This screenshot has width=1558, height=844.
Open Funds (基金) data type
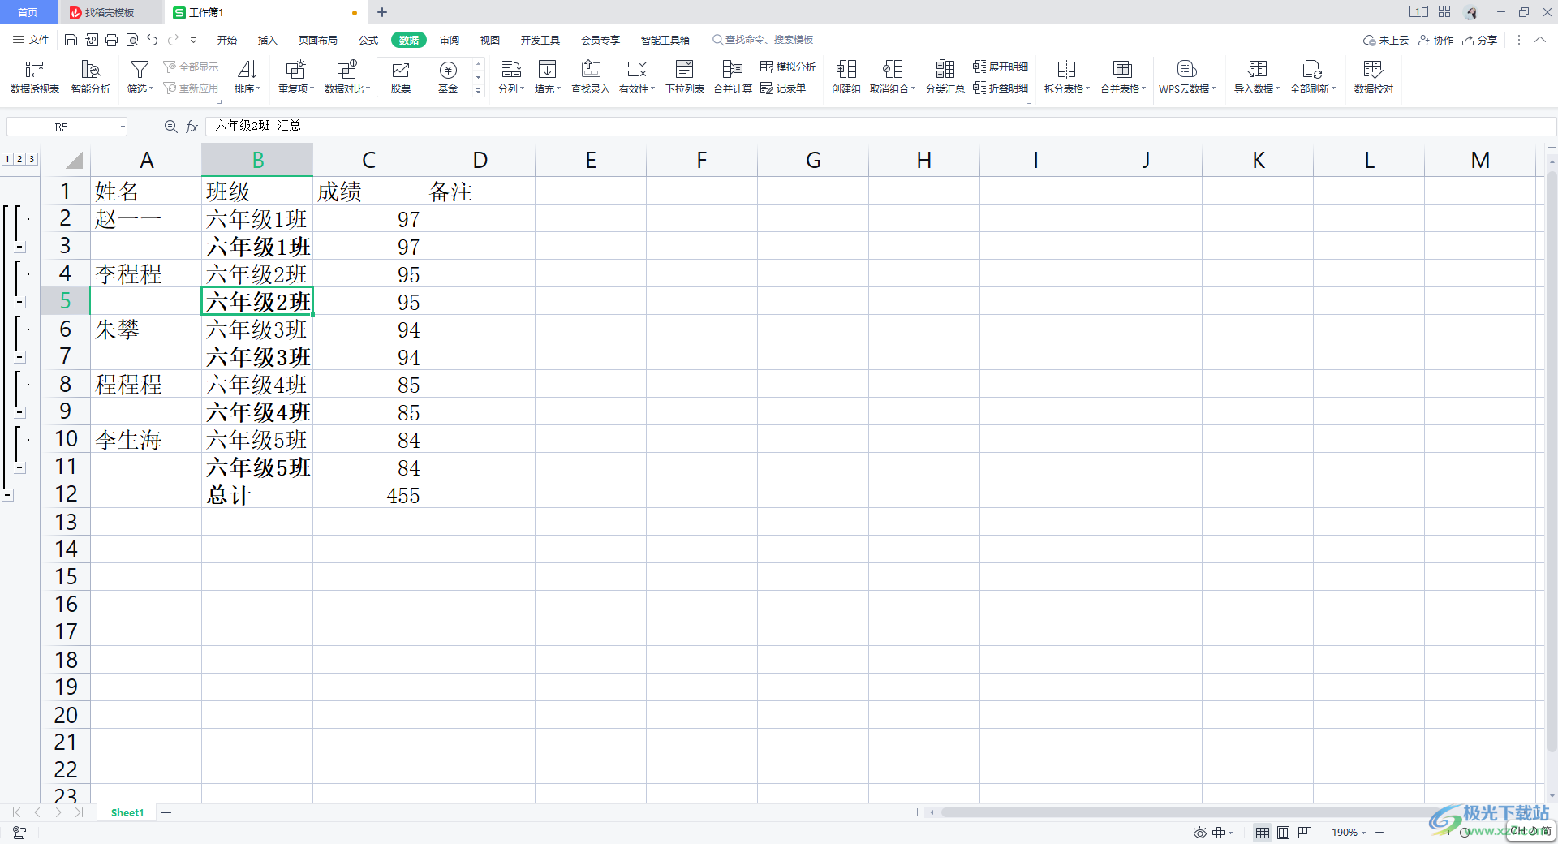point(448,77)
